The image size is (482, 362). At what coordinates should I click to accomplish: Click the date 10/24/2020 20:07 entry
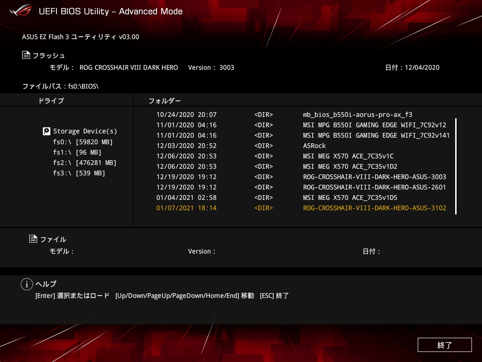click(186, 115)
